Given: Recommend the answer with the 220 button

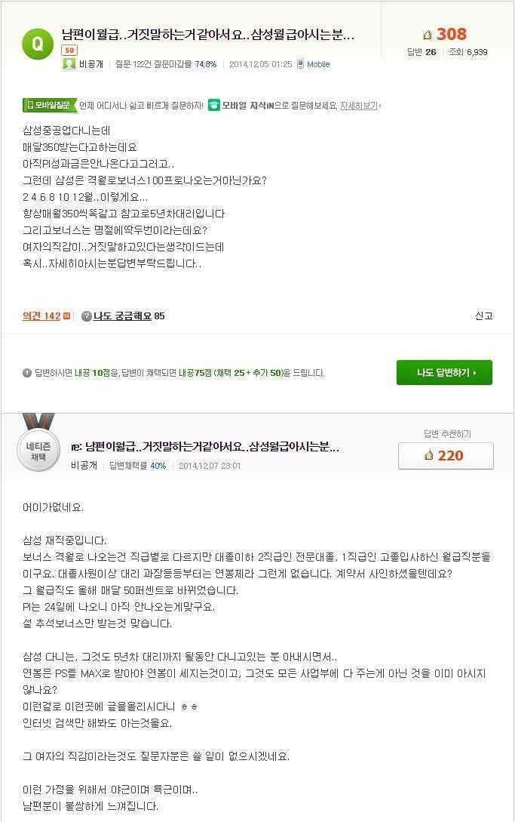Looking at the screenshot, I should pos(446,456).
